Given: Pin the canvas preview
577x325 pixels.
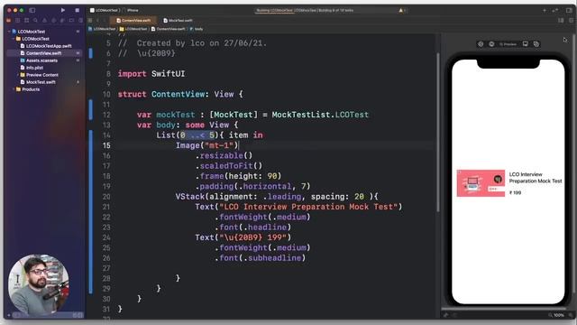Looking at the screenshot, I should coord(446,315).
